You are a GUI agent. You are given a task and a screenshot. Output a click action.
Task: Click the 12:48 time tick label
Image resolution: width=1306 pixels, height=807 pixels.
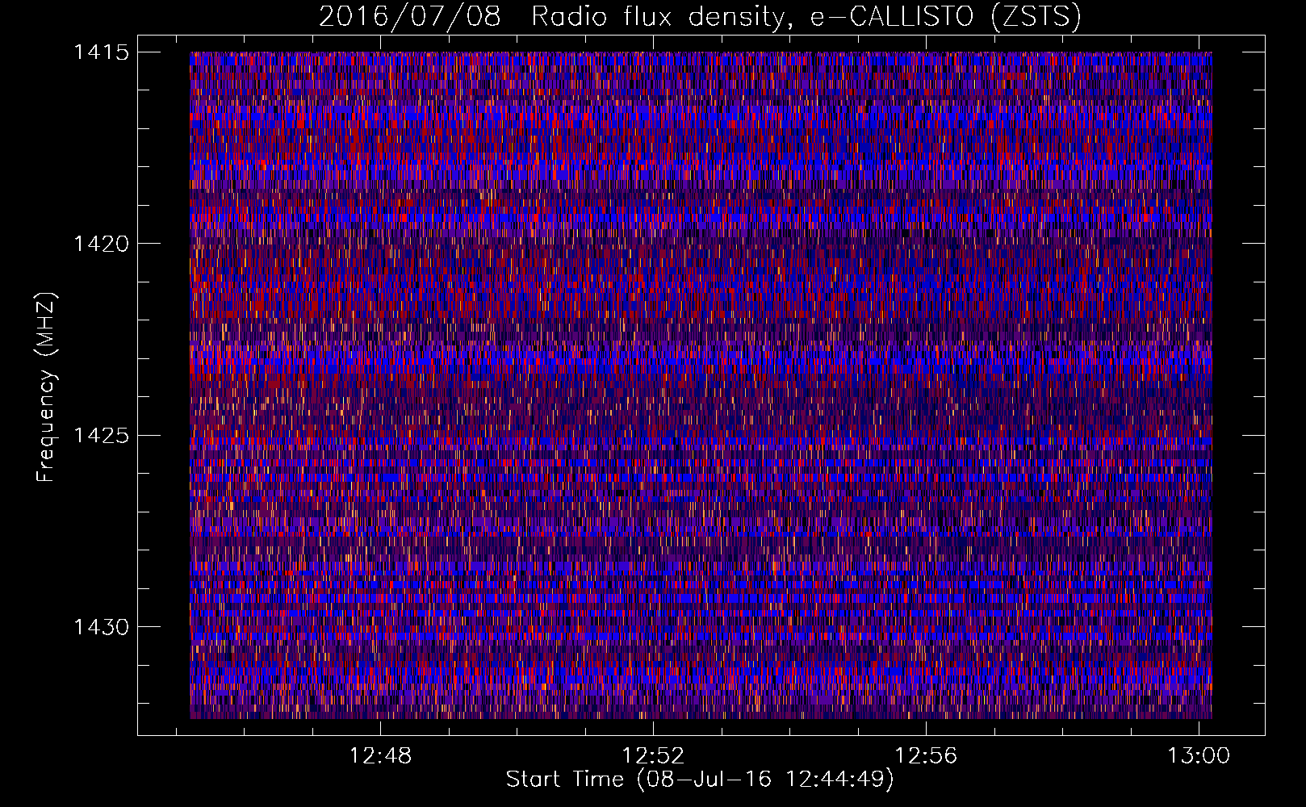click(x=380, y=756)
